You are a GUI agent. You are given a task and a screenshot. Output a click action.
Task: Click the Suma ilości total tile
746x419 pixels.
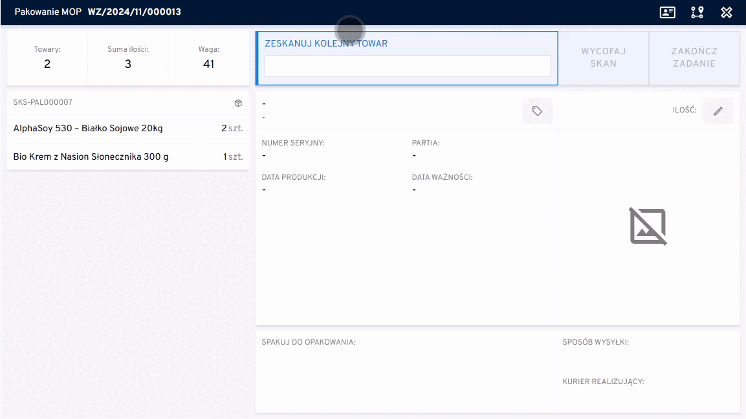coord(127,58)
